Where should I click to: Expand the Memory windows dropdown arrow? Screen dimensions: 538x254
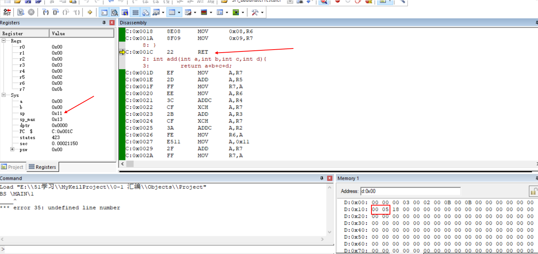click(x=179, y=12)
